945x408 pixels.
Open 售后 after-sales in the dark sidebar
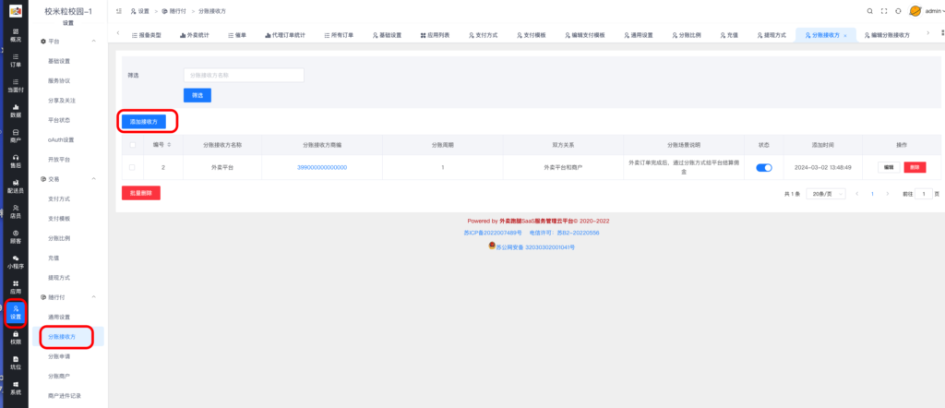tap(16, 161)
